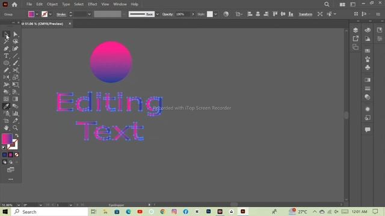Screen dimensions: 385x216
Task: Select the Reflect tool
Action: [x=6, y=77]
